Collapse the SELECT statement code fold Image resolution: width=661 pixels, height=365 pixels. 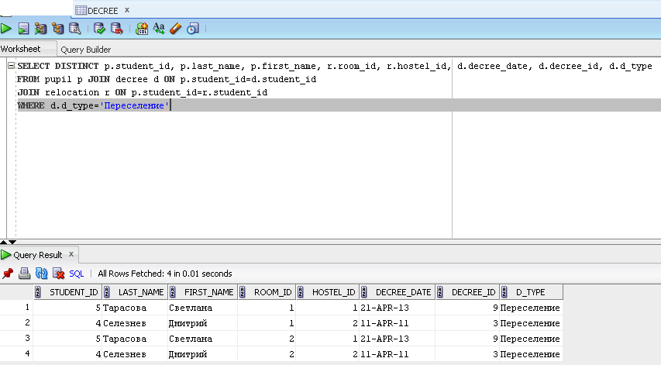coord(12,66)
